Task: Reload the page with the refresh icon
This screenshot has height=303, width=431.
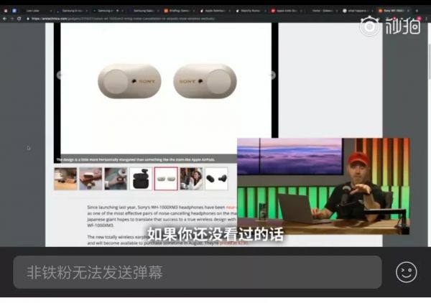Action: pyautogui.click(x=19, y=19)
